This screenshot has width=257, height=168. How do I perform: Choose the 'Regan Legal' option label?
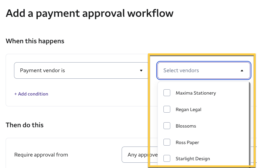[188, 110]
